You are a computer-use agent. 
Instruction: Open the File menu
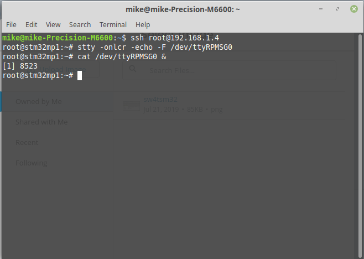coord(11,24)
